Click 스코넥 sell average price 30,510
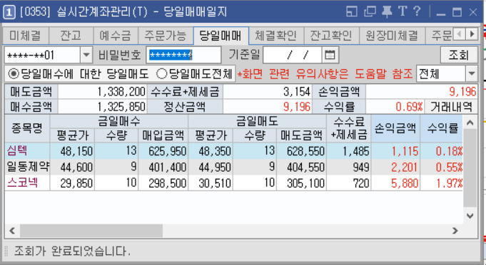Viewport: 486px width, 265px height. (215, 184)
